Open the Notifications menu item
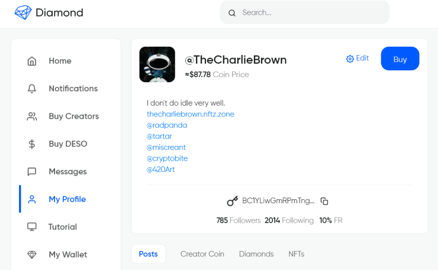438x270 pixels. tap(73, 89)
